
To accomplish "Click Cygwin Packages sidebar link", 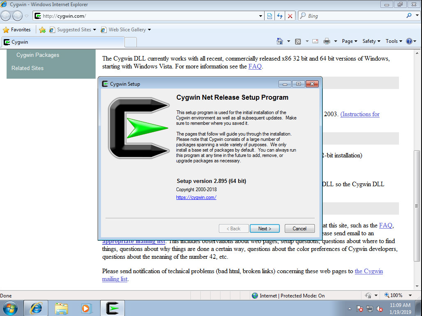I will [38, 55].
